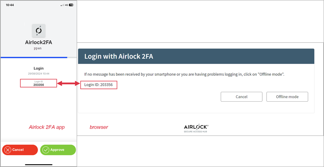Image resolution: width=324 pixels, height=167 pixels.
Task: Select the browser's Login ID: 203356 text
Action: pos(98,84)
